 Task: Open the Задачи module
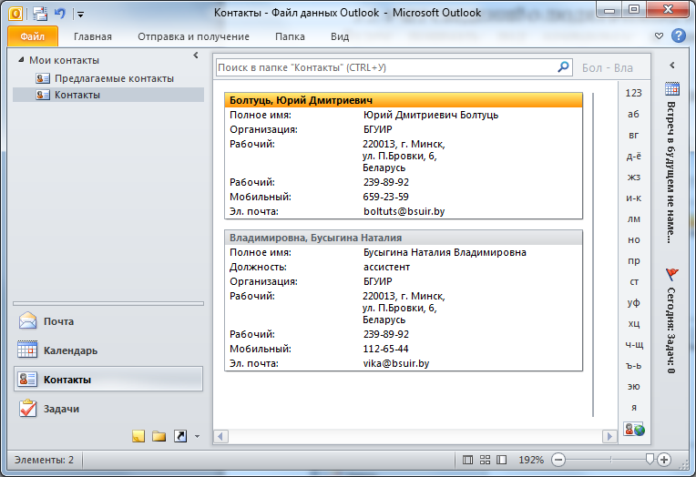pyautogui.click(x=108, y=409)
